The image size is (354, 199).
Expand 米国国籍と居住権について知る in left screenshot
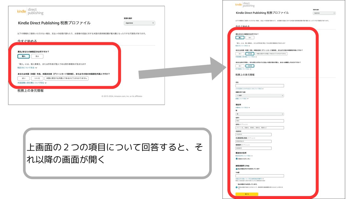(32, 83)
